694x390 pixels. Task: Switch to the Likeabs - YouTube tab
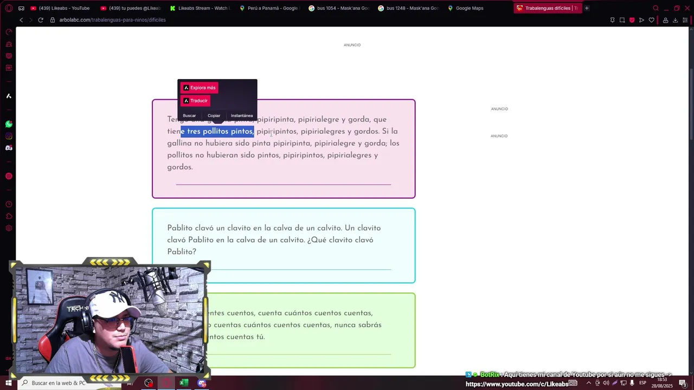click(60, 8)
